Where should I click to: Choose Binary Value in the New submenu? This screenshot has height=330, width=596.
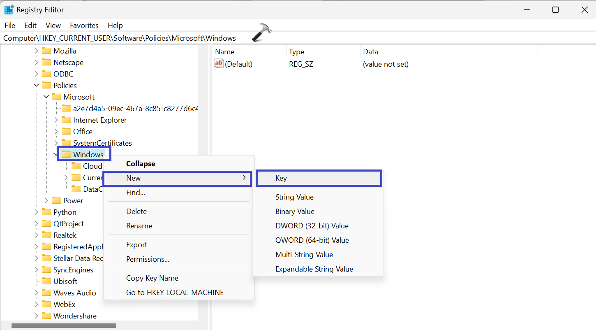(x=319, y=211)
